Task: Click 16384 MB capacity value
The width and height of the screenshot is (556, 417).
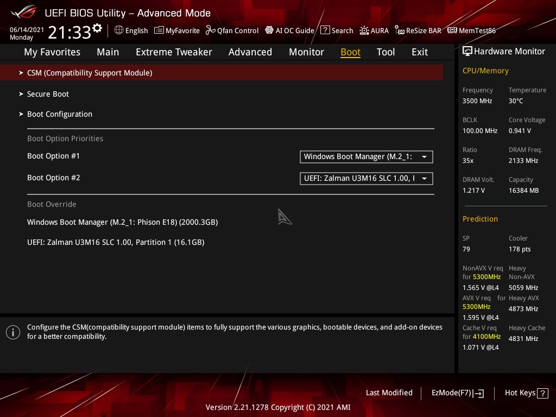Action: tap(524, 191)
